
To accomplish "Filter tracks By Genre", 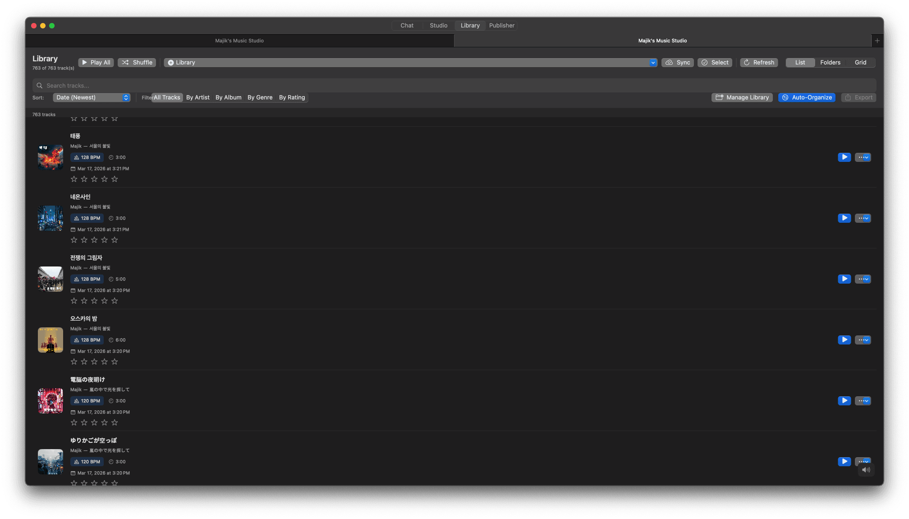I will (260, 97).
